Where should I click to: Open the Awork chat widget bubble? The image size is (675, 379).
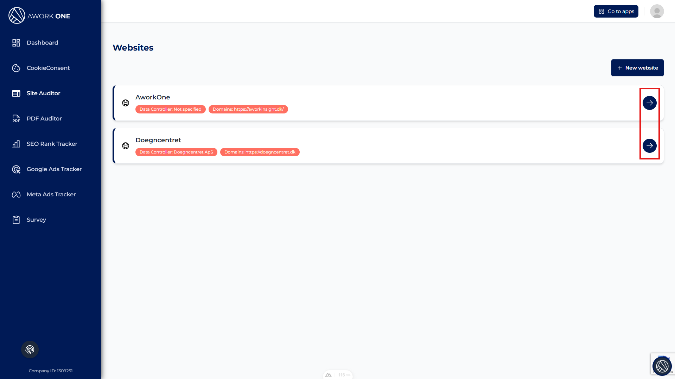[x=662, y=366]
